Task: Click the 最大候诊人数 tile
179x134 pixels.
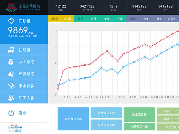Action: 73,119
